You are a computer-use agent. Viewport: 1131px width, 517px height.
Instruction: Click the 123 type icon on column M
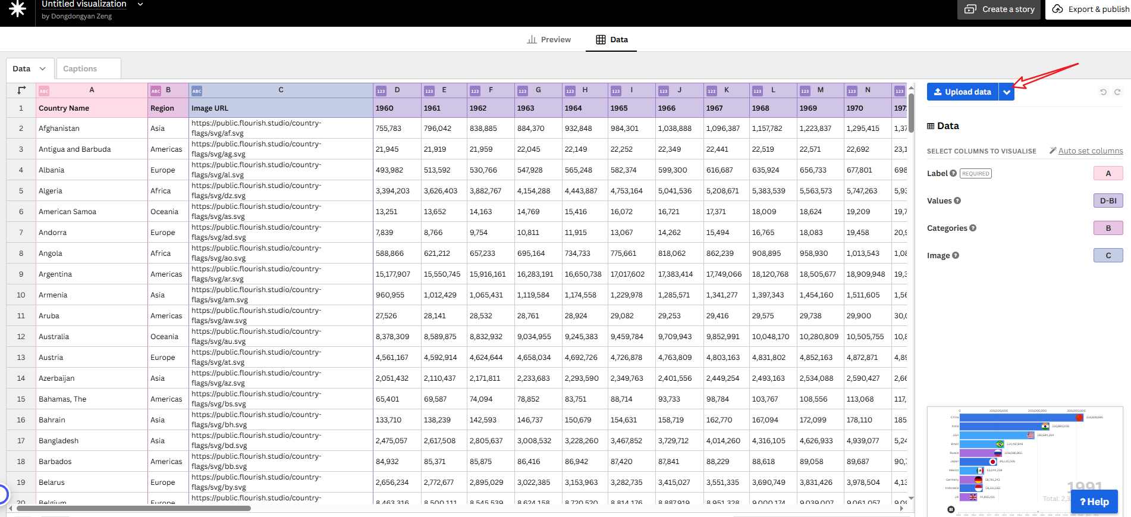805,91
